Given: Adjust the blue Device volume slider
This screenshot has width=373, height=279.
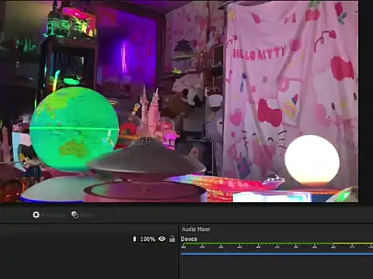Looking at the screenshot, I should pyautogui.click(x=277, y=254).
